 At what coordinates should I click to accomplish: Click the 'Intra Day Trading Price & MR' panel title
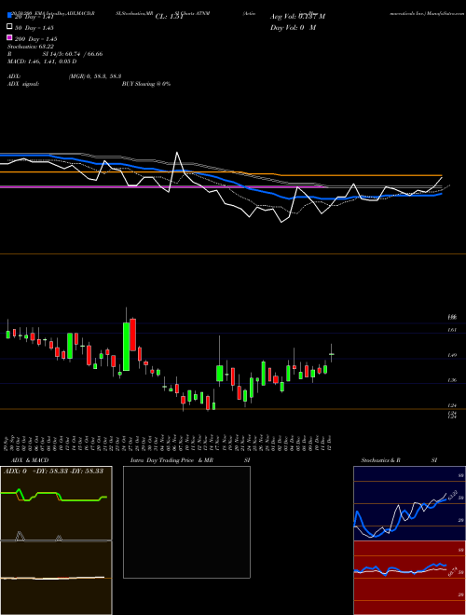171,460
